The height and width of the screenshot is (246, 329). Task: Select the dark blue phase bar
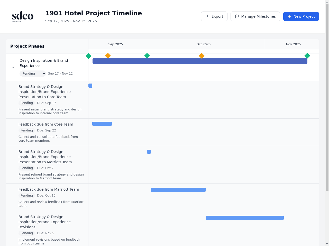tap(200, 61)
